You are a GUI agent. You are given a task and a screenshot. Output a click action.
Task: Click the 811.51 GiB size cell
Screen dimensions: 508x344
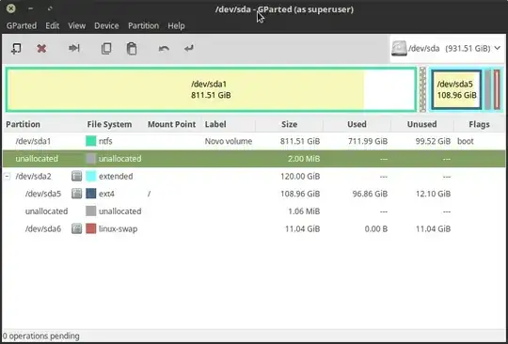pyautogui.click(x=300, y=141)
